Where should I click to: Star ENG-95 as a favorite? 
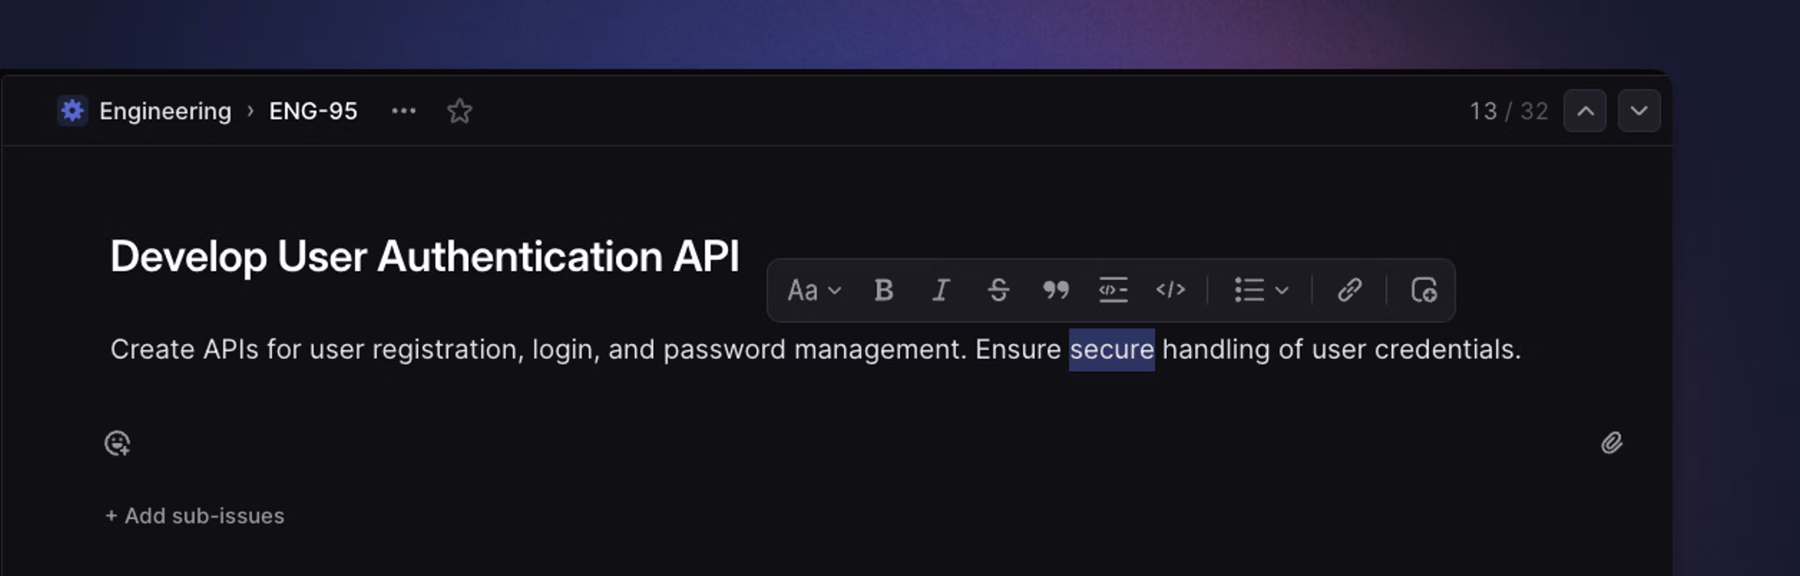[459, 111]
